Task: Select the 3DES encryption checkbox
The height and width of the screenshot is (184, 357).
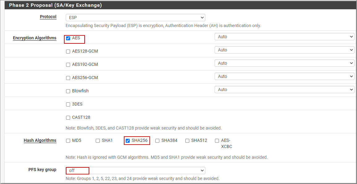Action: 68,105
